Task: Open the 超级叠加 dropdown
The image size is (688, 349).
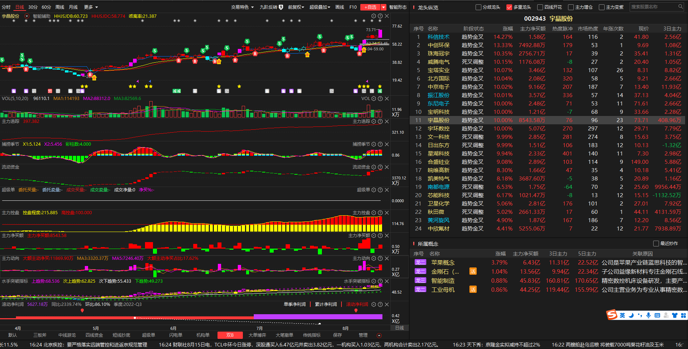Action: point(320,7)
